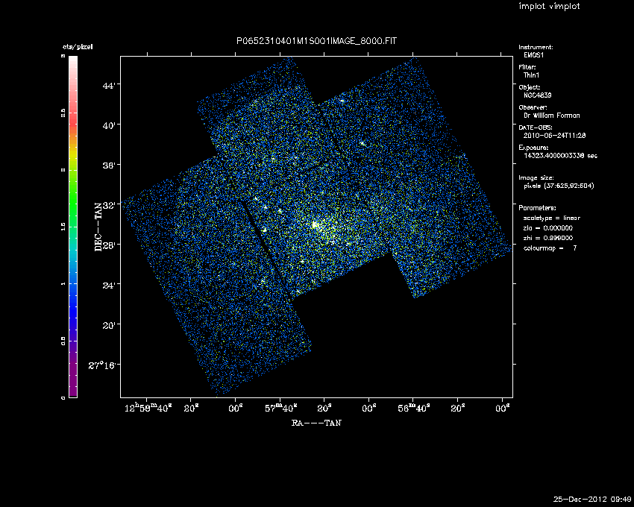Click the 'Parameters:' heading
634x507 pixels.
[x=537, y=208]
